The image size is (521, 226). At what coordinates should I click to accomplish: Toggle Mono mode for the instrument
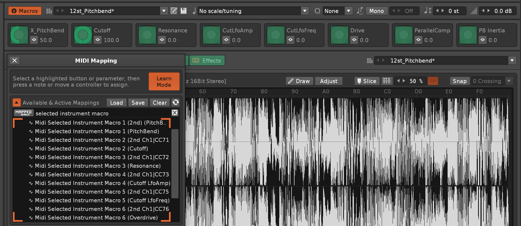(x=376, y=11)
